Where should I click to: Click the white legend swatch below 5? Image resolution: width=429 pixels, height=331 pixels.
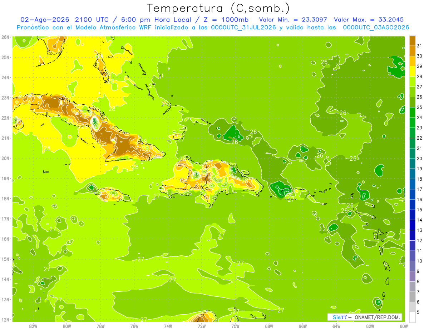tap(412, 317)
